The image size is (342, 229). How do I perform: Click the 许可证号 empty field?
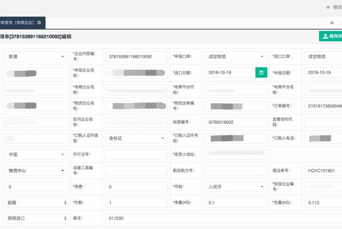click(136, 154)
